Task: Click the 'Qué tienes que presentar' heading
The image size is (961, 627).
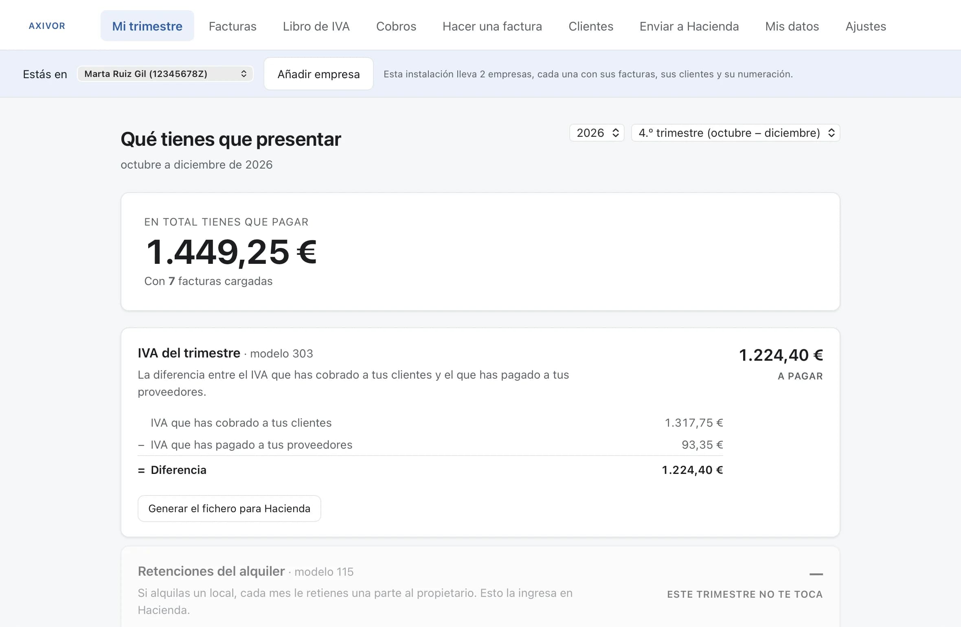Action: pyautogui.click(x=231, y=139)
